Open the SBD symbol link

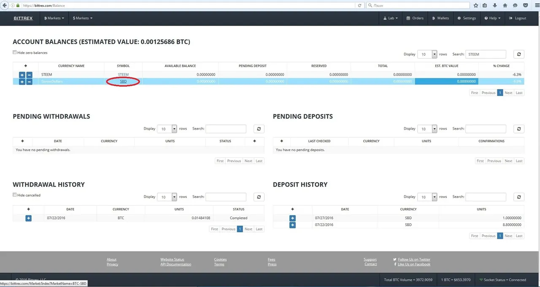pyautogui.click(x=123, y=81)
